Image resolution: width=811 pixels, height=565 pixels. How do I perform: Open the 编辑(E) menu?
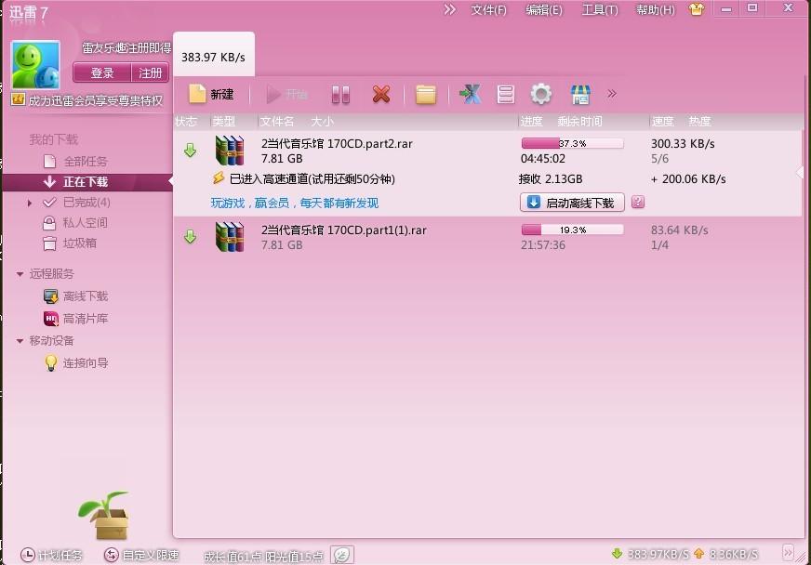543,10
